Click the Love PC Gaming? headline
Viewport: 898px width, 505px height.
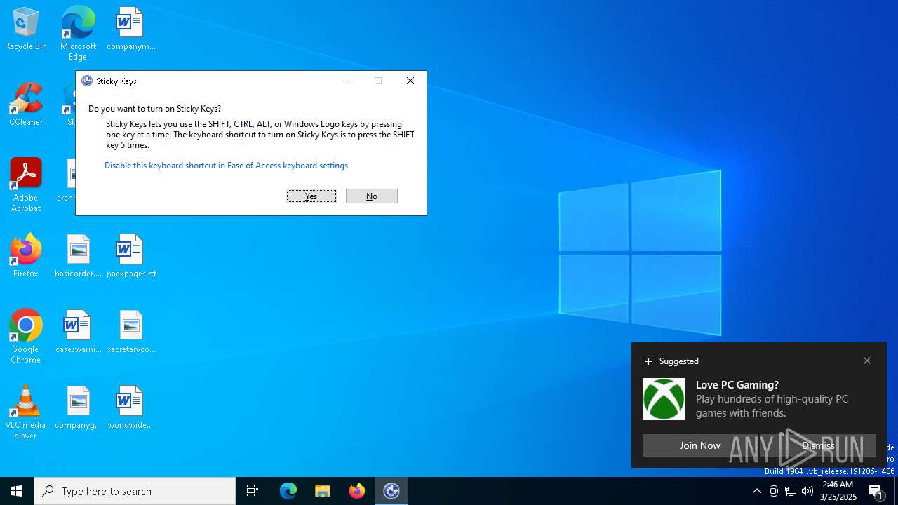pos(737,384)
